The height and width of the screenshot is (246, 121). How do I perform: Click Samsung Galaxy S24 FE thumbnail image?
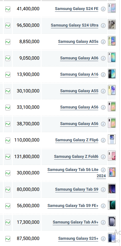tap(112, 8)
